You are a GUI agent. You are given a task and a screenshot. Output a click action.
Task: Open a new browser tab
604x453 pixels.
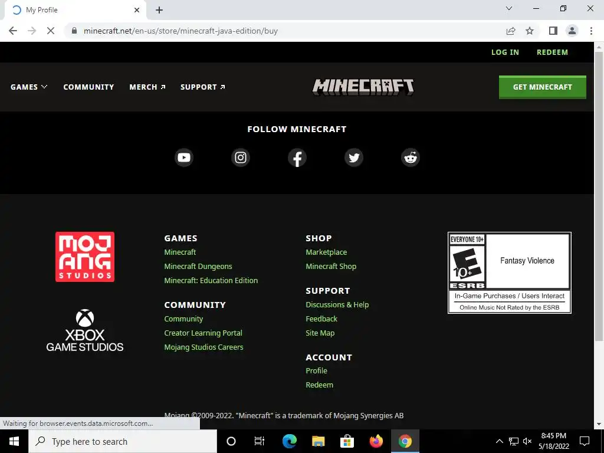pyautogui.click(x=159, y=10)
